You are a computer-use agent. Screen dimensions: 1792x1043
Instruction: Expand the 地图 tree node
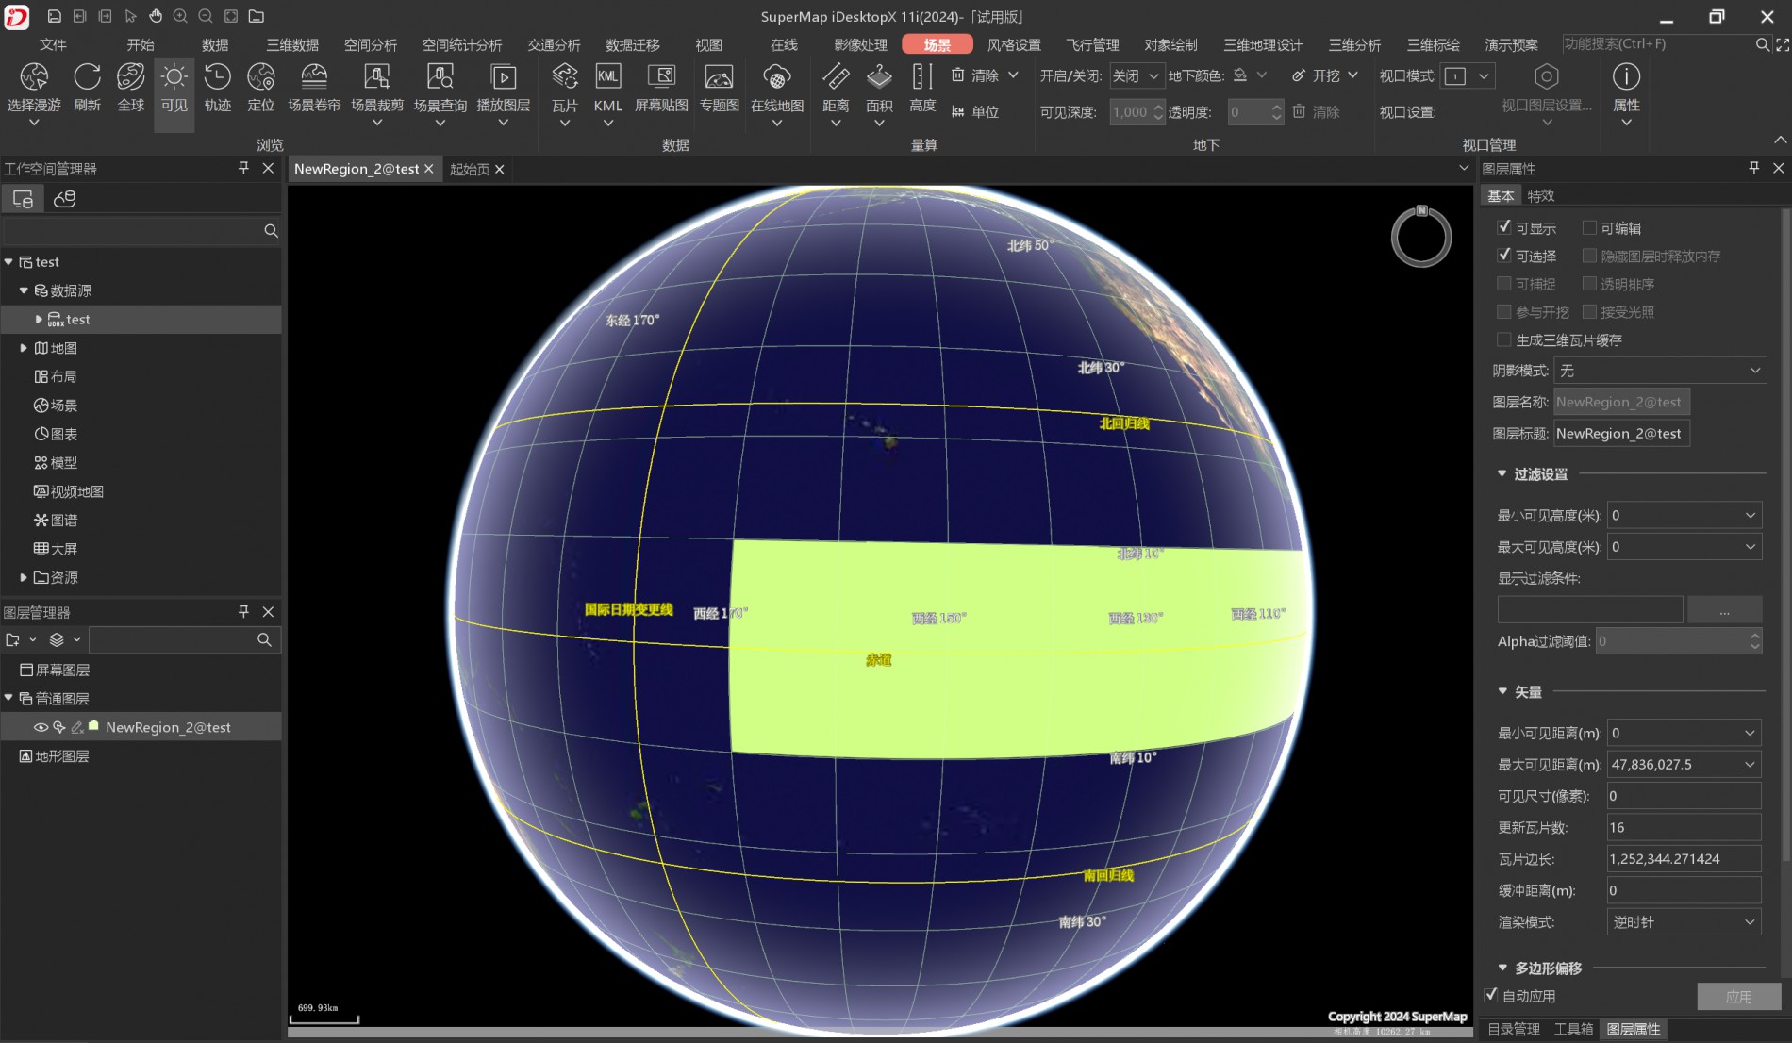[24, 348]
